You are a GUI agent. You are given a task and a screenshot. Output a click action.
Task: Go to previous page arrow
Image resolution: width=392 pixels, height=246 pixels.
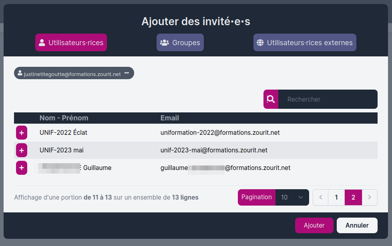[320, 197]
